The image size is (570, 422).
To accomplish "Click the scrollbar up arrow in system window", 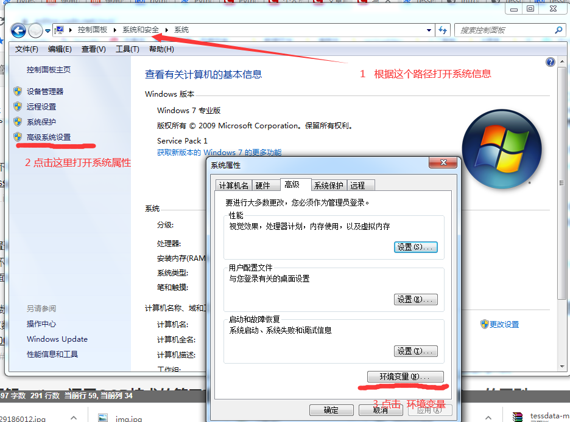I will tap(562, 62).
